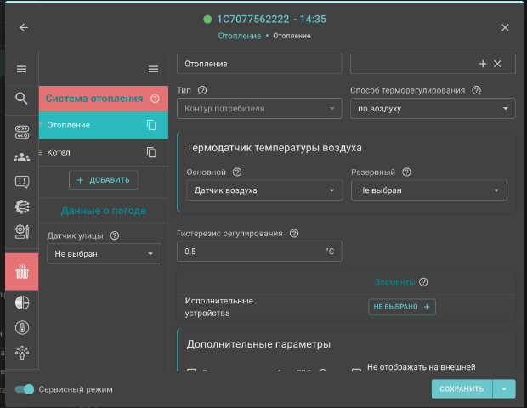
Task: Copy the Отопление circuit
Action: point(151,125)
